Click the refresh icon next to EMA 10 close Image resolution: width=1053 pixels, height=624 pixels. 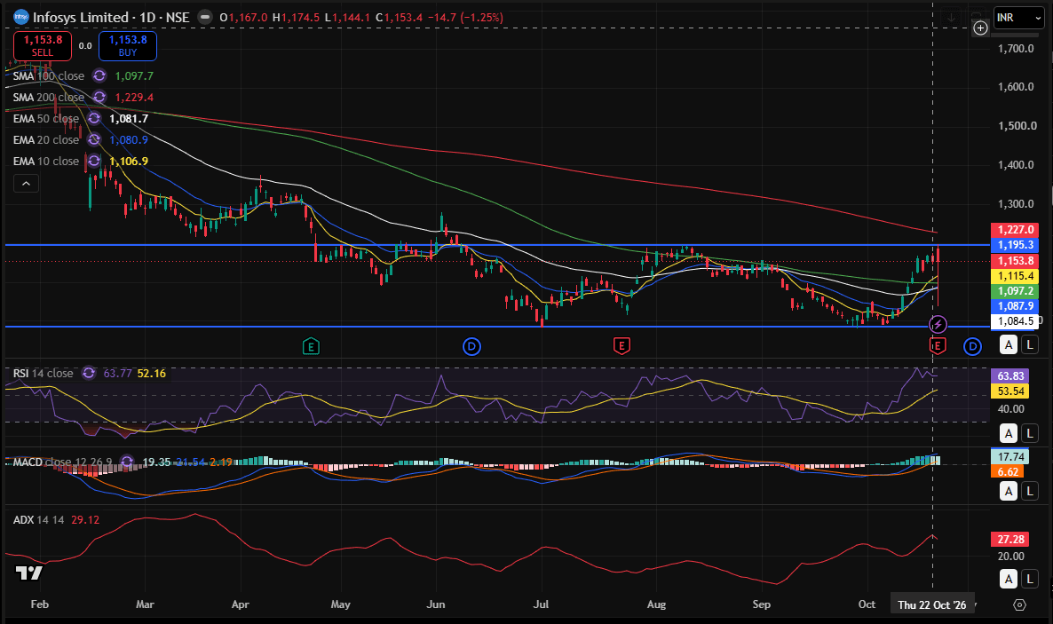tap(94, 162)
